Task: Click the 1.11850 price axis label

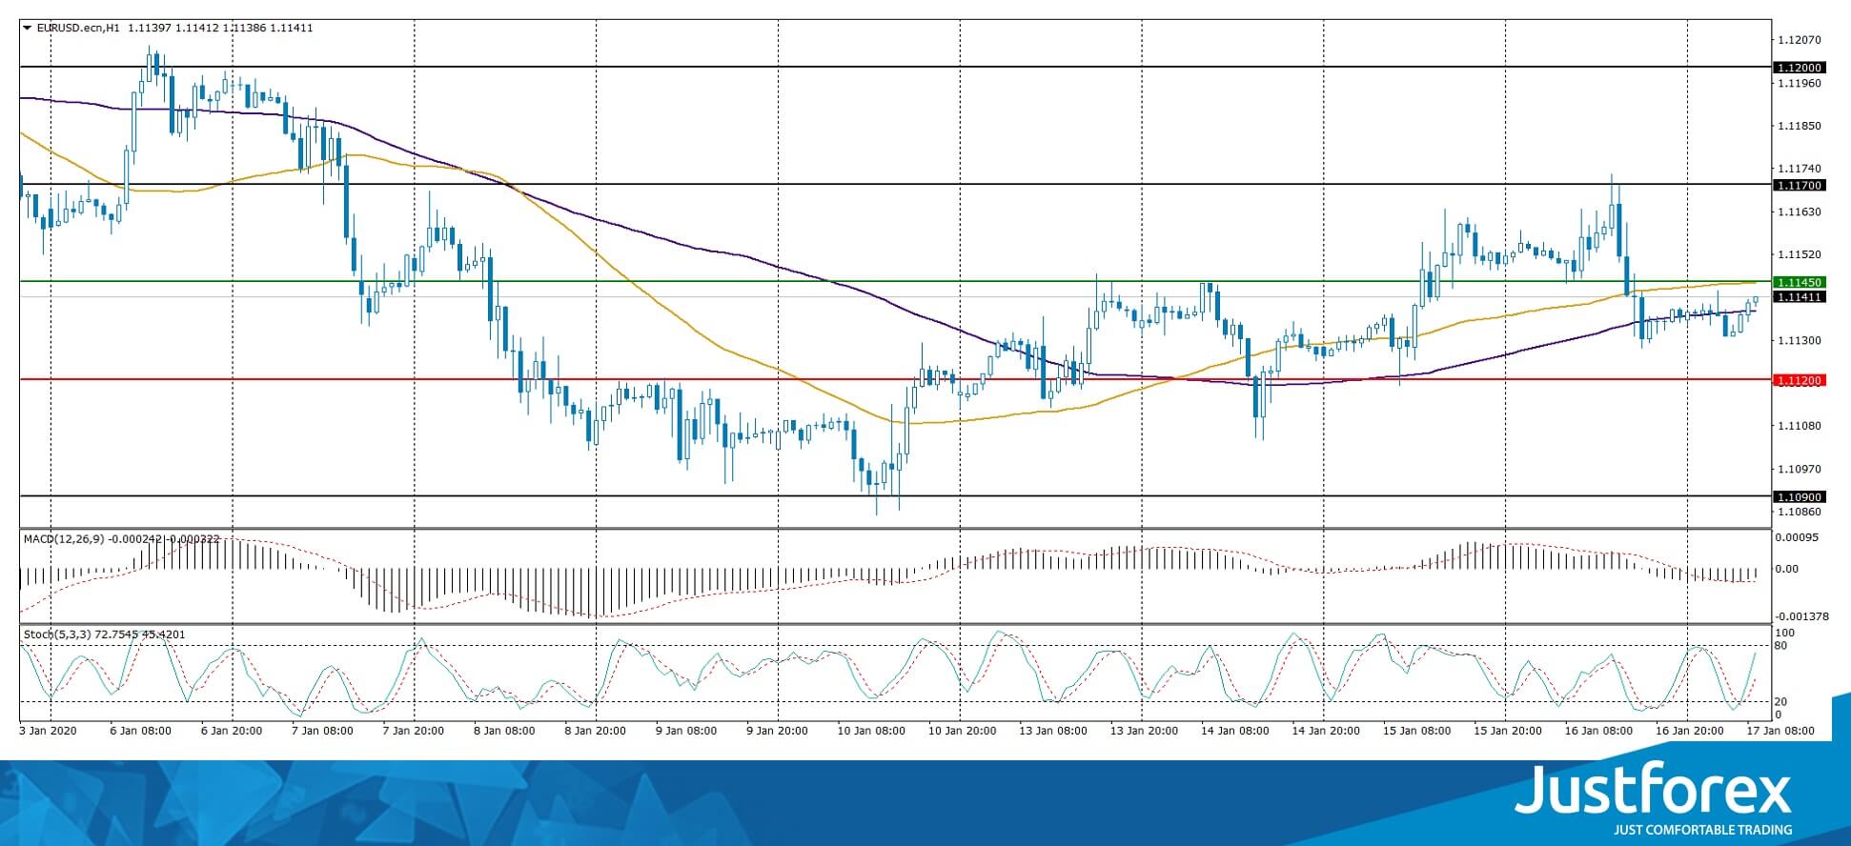Action: point(1800,126)
